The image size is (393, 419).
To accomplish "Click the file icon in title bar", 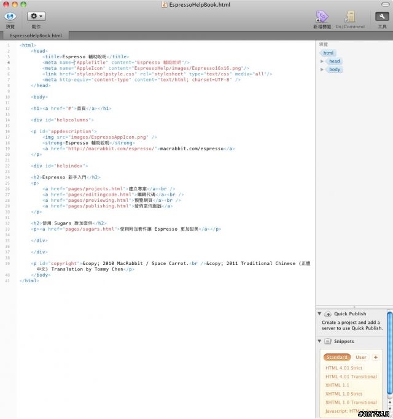I will click(165, 4).
